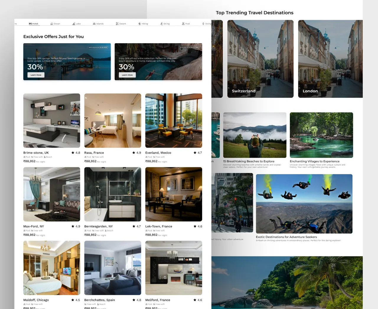Click Learn More on the pier offer

(x=36, y=75)
